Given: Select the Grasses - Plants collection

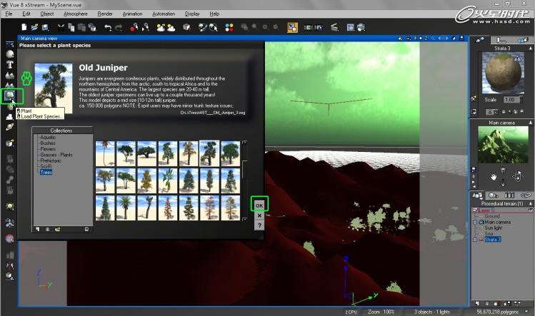Looking at the screenshot, I should (56, 154).
